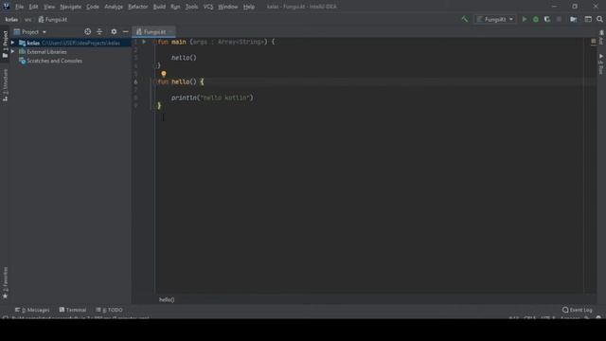This screenshot has width=606, height=341.
Task: Open the Terminal tool window tab
Action: (x=73, y=310)
